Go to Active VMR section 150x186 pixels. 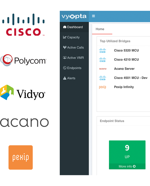pos(74,58)
